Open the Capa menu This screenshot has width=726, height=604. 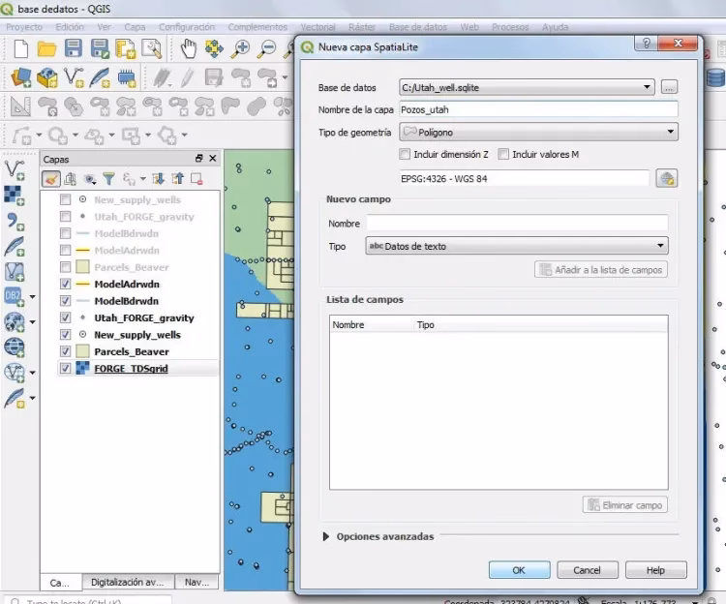coord(135,27)
